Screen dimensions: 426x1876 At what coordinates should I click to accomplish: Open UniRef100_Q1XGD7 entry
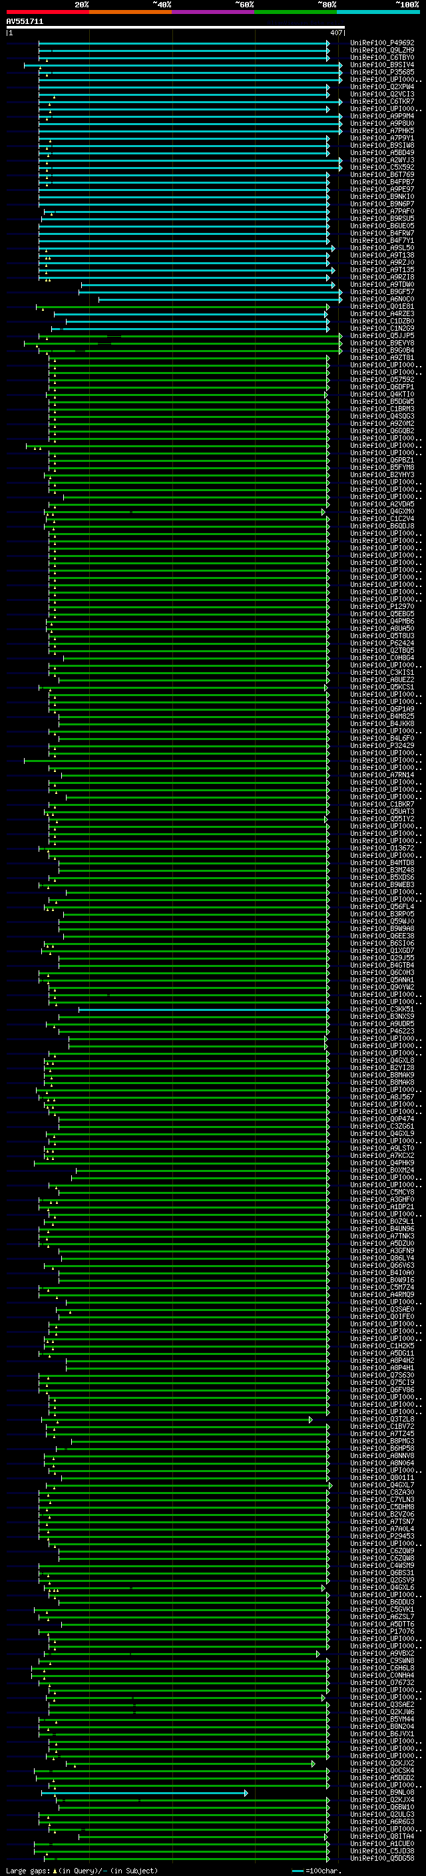(x=382, y=950)
